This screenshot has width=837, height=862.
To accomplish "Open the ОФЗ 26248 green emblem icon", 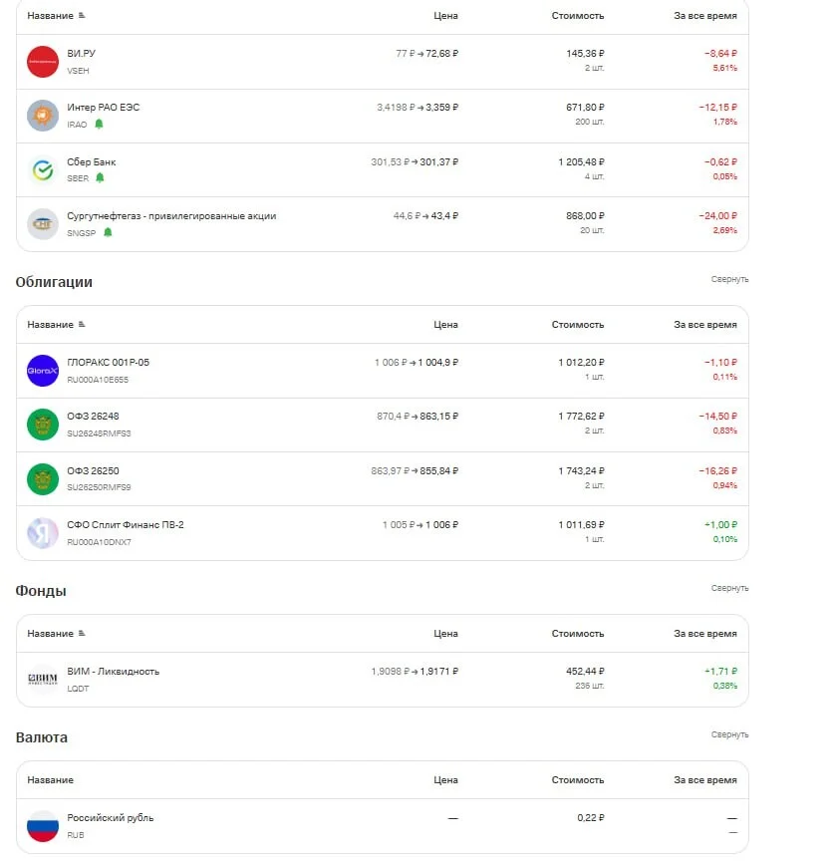I will (x=42, y=425).
